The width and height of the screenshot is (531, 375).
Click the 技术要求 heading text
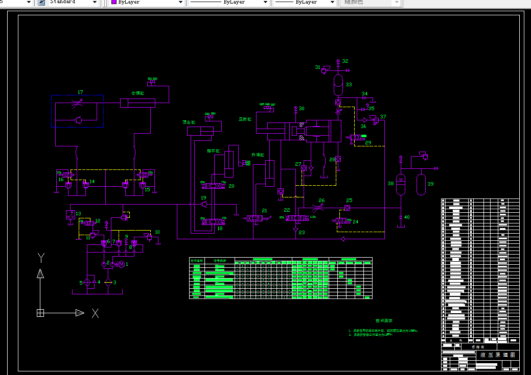pos(384,320)
